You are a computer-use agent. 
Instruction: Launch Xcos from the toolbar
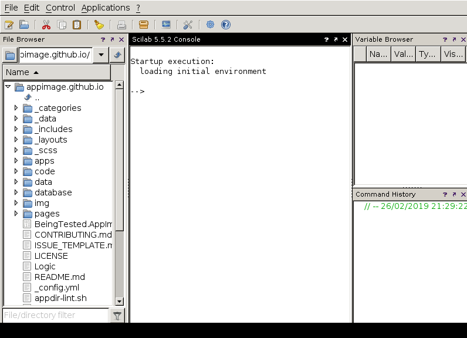coord(166,25)
